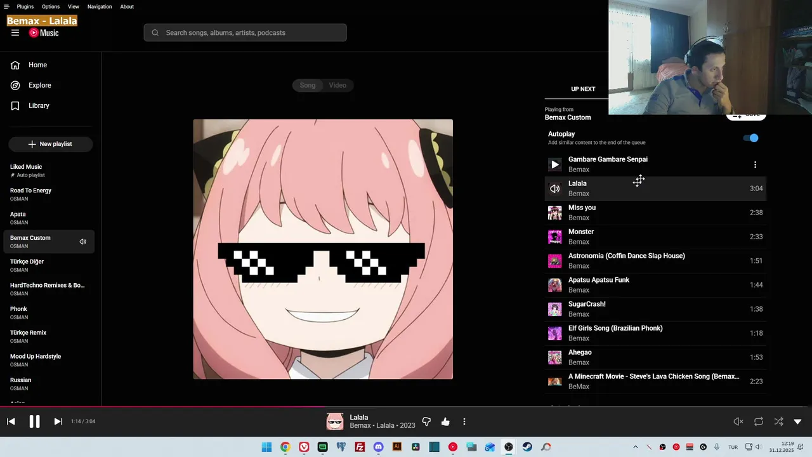Open the hamburger guide menu beside Music logo
812x457 pixels.
coord(15,33)
